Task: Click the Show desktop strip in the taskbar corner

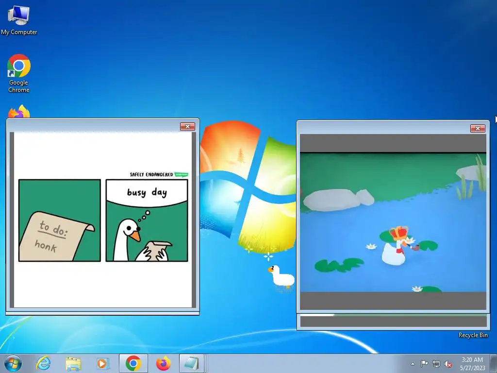Action: (x=494, y=363)
